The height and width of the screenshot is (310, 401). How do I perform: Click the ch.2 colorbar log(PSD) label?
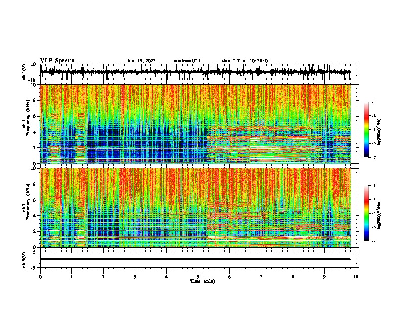pos(379,215)
